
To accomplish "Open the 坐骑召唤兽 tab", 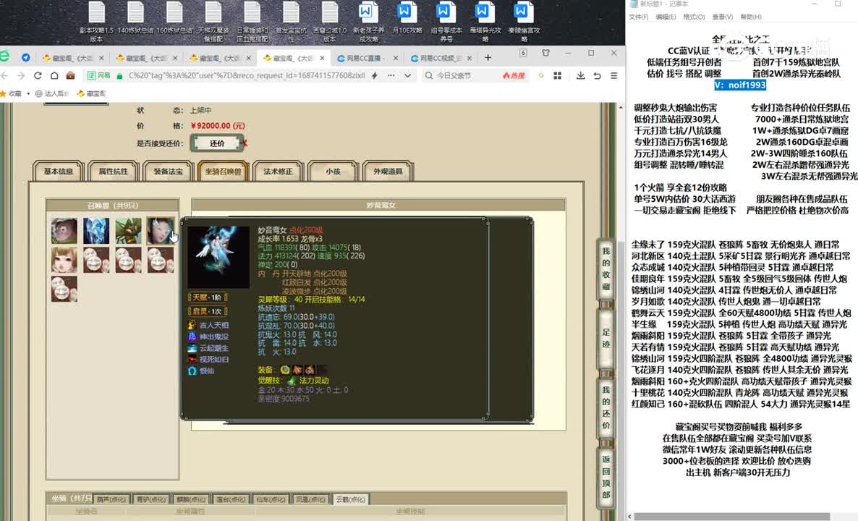I will coord(224,171).
